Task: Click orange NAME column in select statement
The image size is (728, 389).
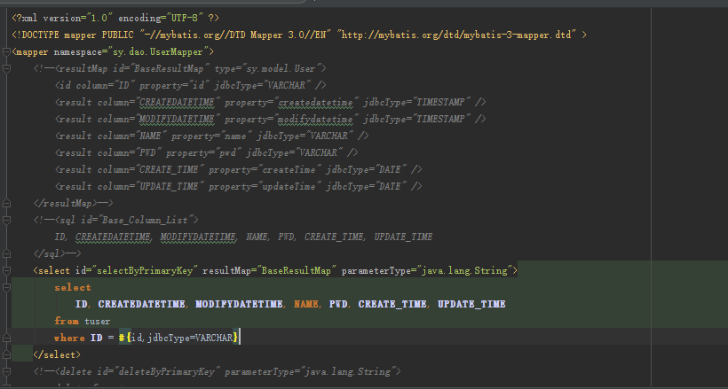Action: tap(306, 304)
